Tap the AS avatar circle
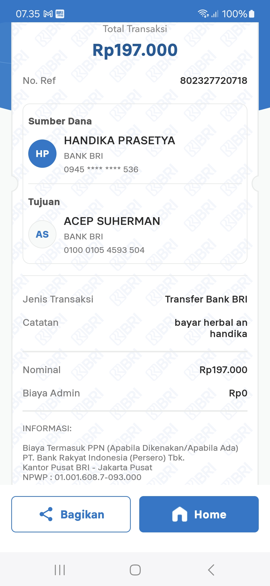Image resolution: width=270 pixels, height=586 pixels. [42, 234]
